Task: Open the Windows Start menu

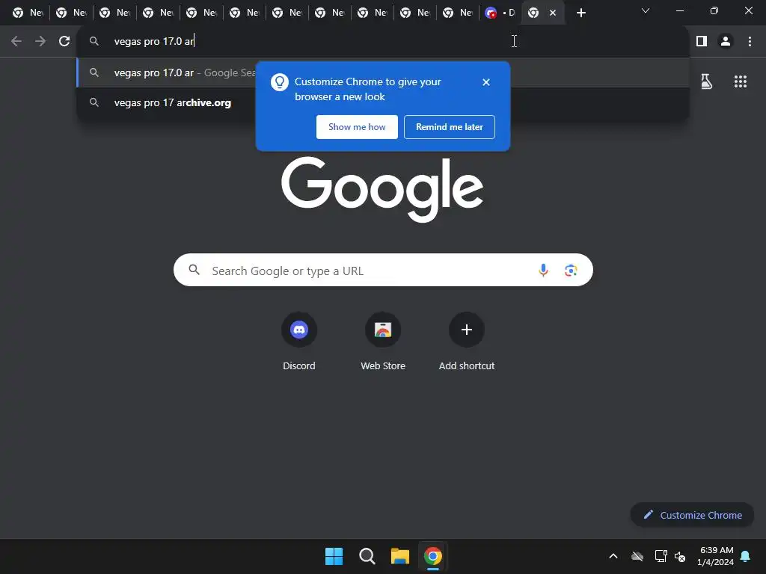Action: [334, 556]
